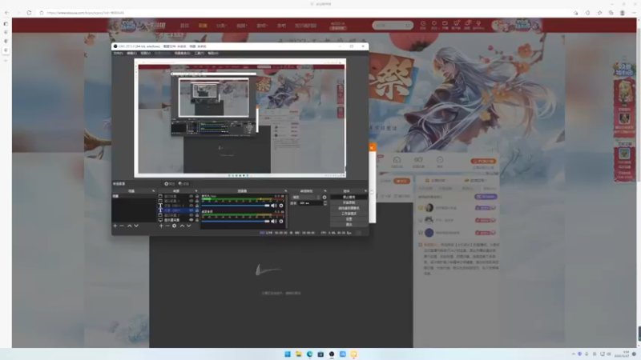The height and width of the screenshot is (360, 641).
Task: Adjust the upper mixer track volume slider
Action: [x=236, y=206]
